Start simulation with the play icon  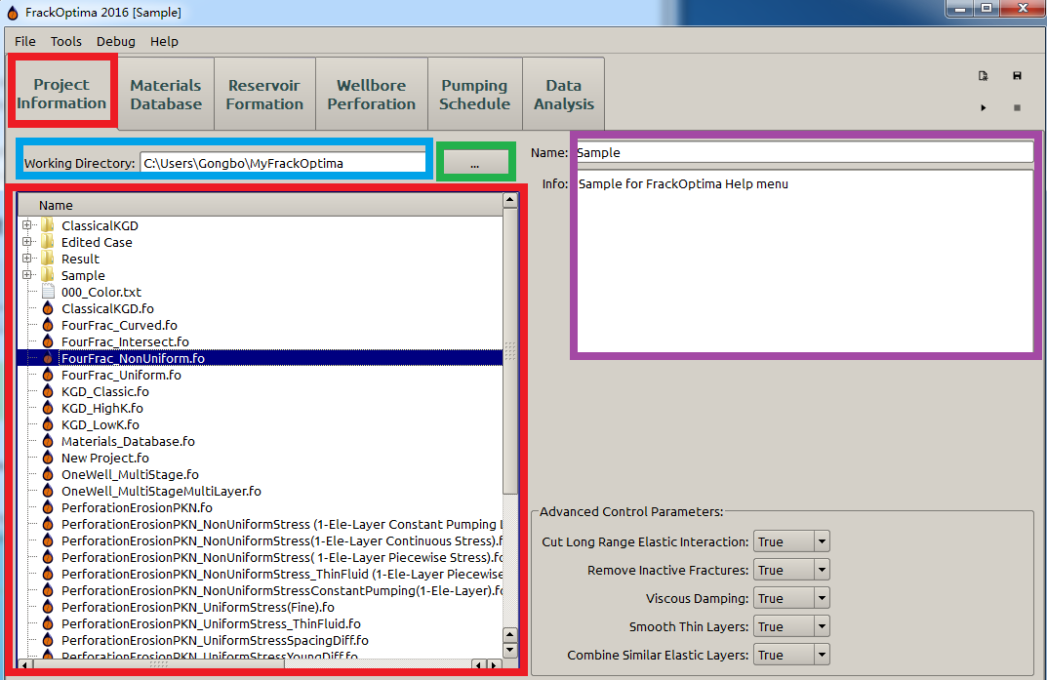tap(983, 107)
